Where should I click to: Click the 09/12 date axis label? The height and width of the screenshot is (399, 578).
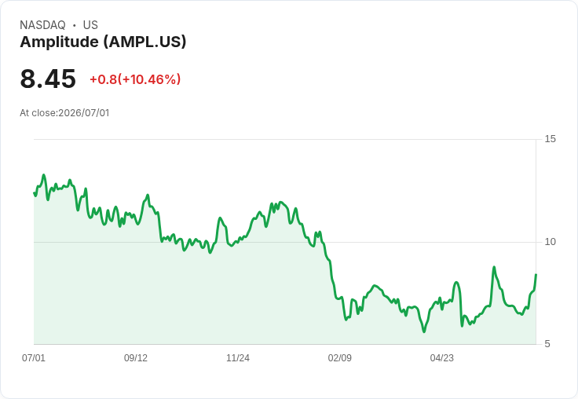(x=136, y=358)
